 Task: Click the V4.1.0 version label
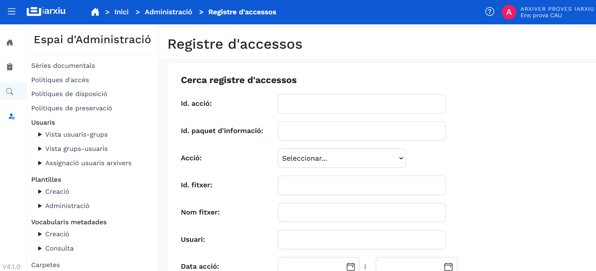tap(11, 267)
